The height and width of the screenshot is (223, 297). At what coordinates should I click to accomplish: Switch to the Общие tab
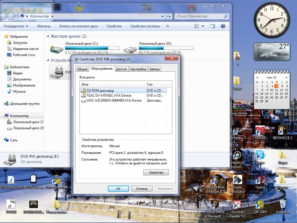(82, 69)
